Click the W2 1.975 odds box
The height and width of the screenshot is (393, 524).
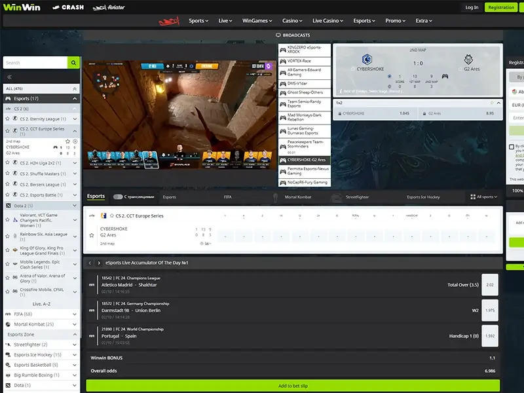point(489,310)
